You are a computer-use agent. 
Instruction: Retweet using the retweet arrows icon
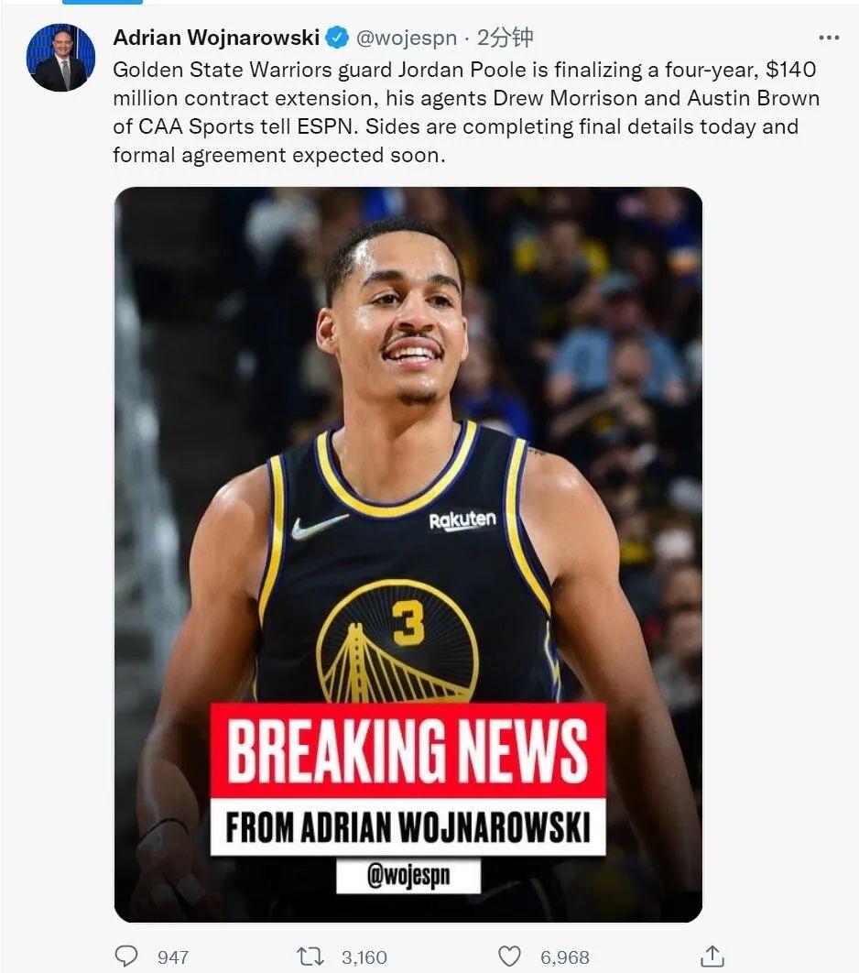point(310,957)
